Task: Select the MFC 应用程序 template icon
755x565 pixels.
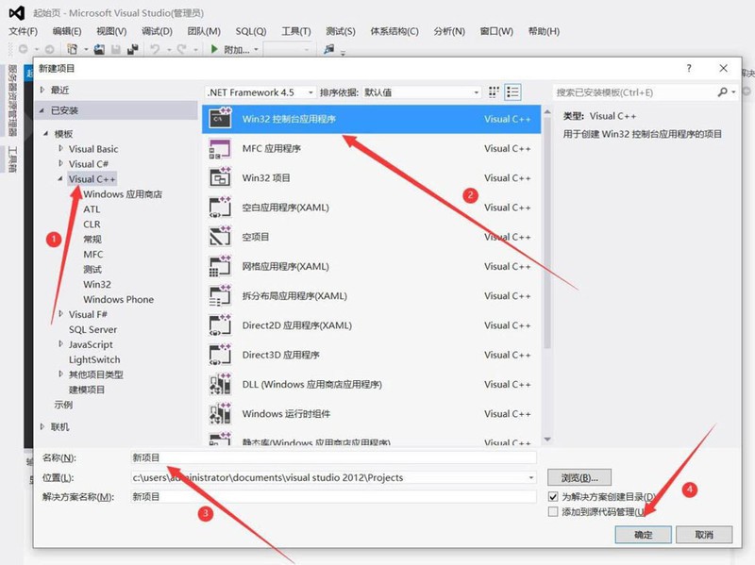Action: click(x=223, y=149)
